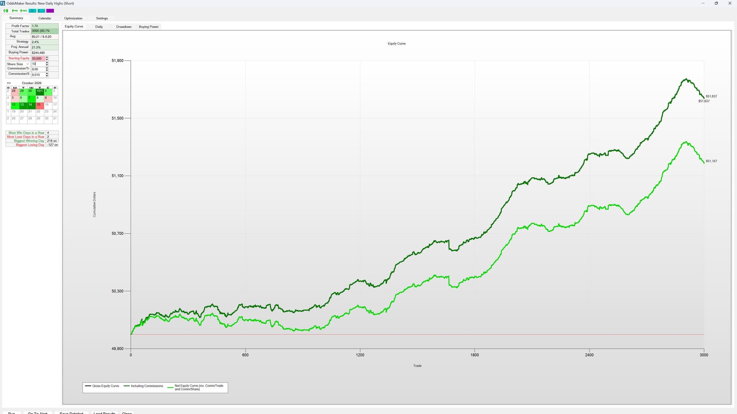
Task: Click the Proj. Annual value 21.3%
Action: pyautogui.click(x=45, y=47)
